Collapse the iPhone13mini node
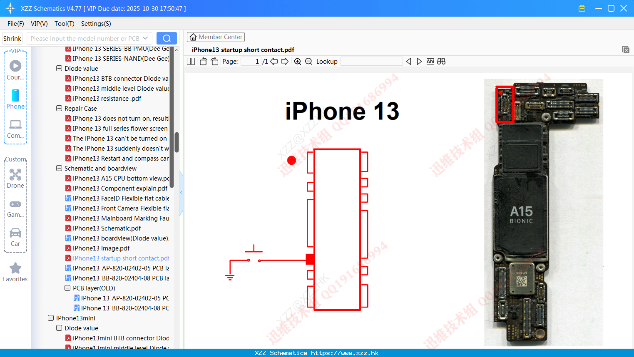The image size is (634, 357). coord(51,318)
